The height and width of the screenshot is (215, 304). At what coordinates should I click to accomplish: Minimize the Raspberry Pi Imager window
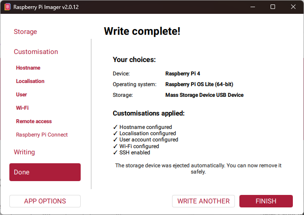pyautogui.click(x=253, y=7)
